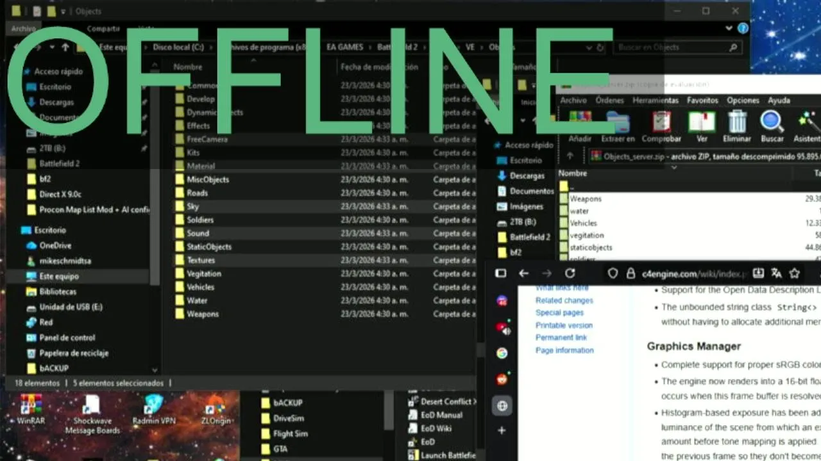This screenshot has width=821, height=461.
Task: Open address history dropdown in Objects window
Action: (x=588, y=47)
